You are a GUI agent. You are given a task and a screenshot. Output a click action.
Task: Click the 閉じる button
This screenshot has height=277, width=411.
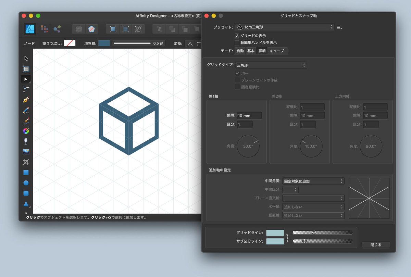coord(376,245)
